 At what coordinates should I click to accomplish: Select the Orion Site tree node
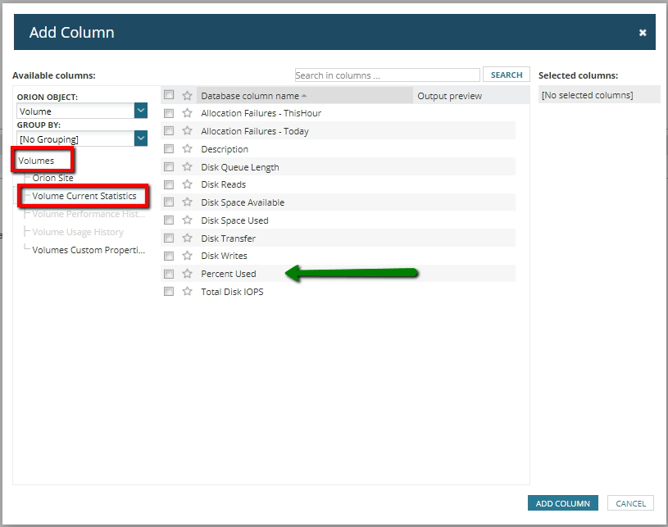pos(52,178)
